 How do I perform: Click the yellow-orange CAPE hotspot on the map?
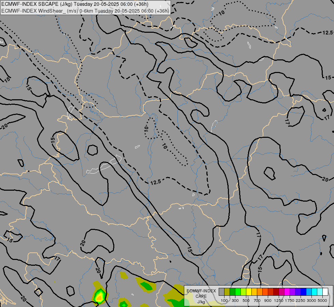(100, 298)
